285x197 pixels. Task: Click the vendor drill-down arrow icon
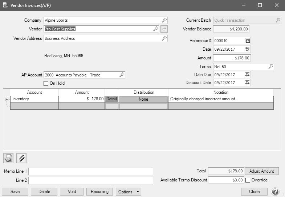pyautogui.click(x=164, y=29)
